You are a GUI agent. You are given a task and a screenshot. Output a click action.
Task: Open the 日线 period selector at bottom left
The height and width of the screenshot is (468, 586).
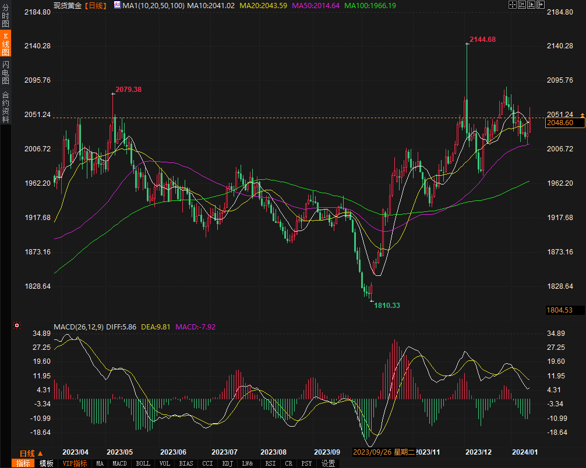[x=27, y=453]
